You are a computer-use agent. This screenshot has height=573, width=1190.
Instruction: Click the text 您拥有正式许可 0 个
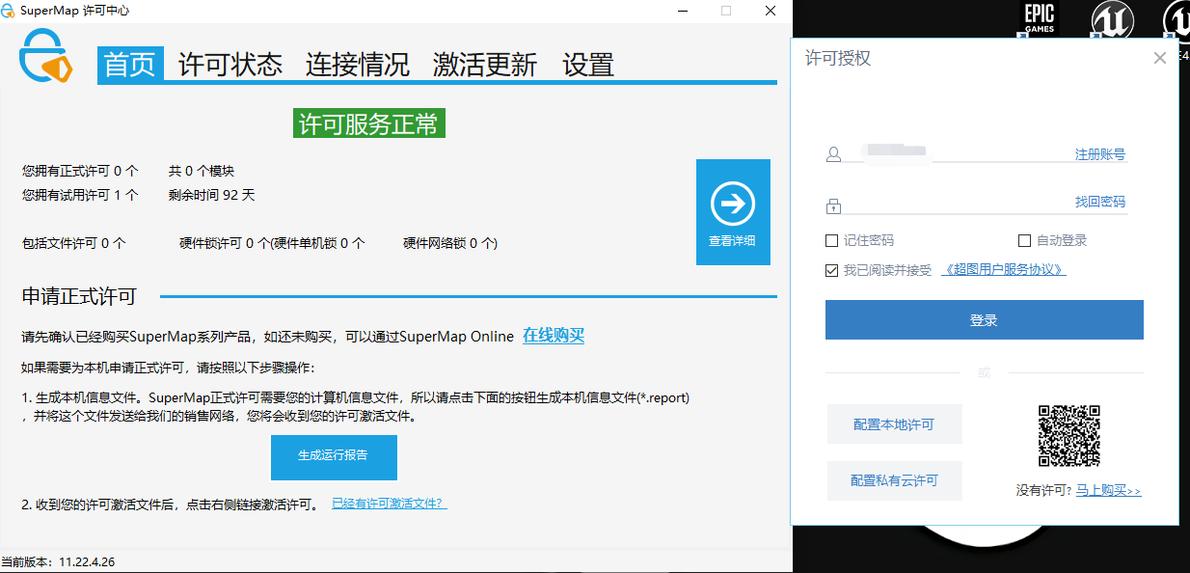point(80,172)
